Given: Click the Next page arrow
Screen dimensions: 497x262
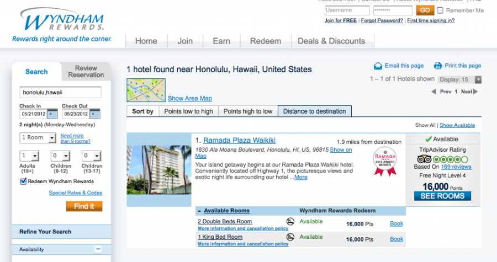Looking at the screenshot, I should coord(475,92).
